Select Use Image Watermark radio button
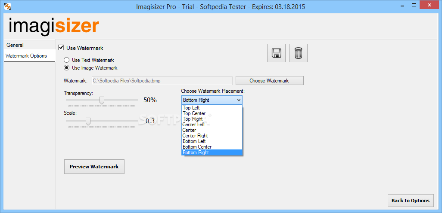Screen dimensions: 442x213 pos(66,68)
